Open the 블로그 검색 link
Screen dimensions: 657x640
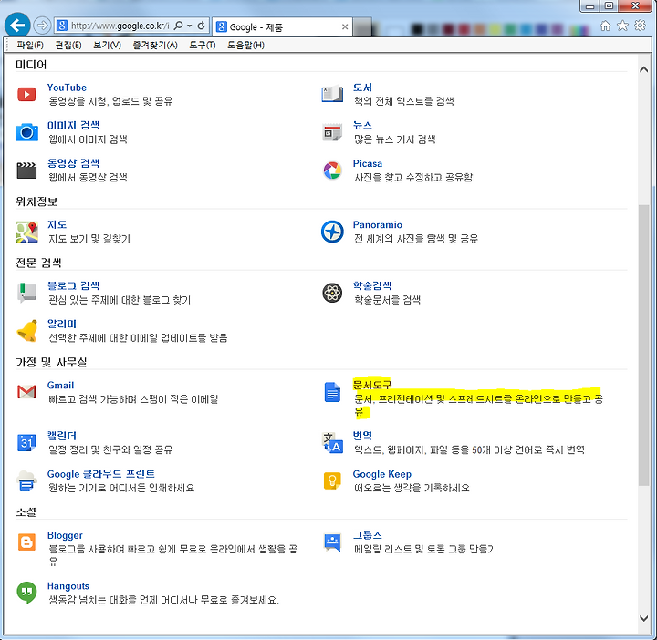(73, 286)
